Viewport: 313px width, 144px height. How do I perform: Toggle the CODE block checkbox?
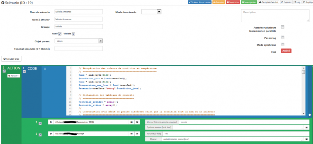24,72
